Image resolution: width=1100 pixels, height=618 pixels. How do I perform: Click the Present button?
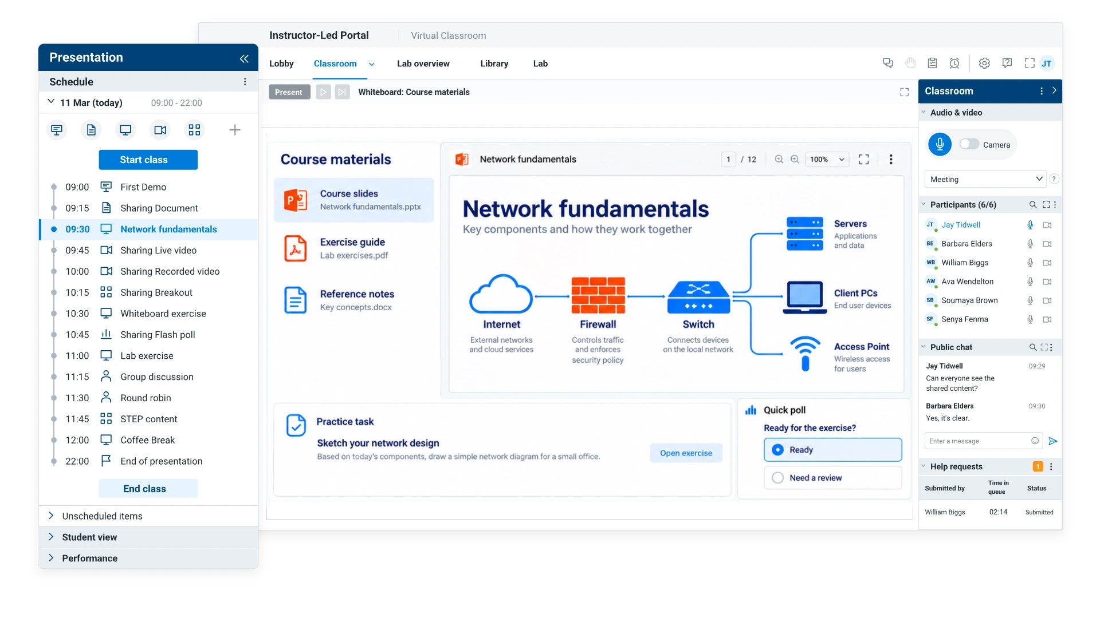289,92
